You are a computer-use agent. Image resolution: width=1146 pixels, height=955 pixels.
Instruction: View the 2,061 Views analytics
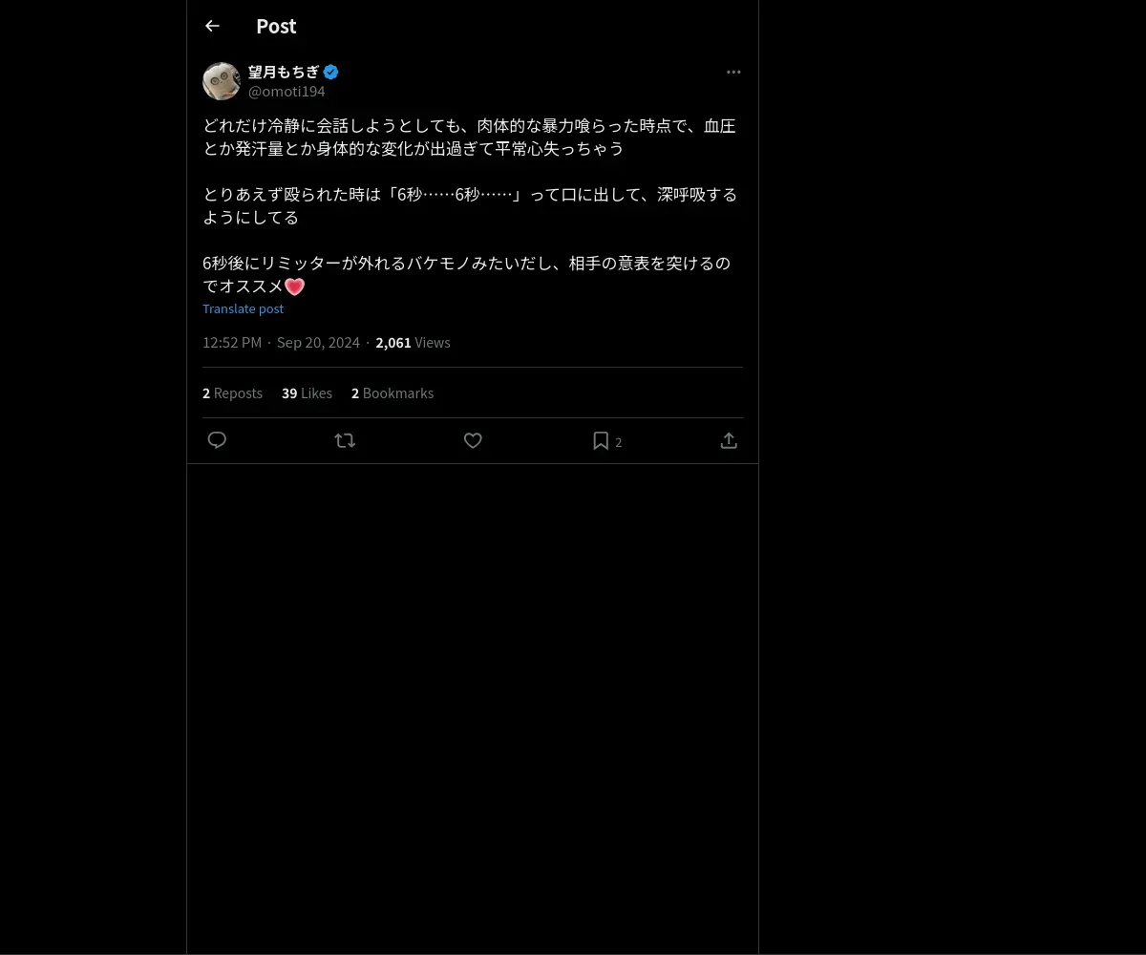(413, 343)
